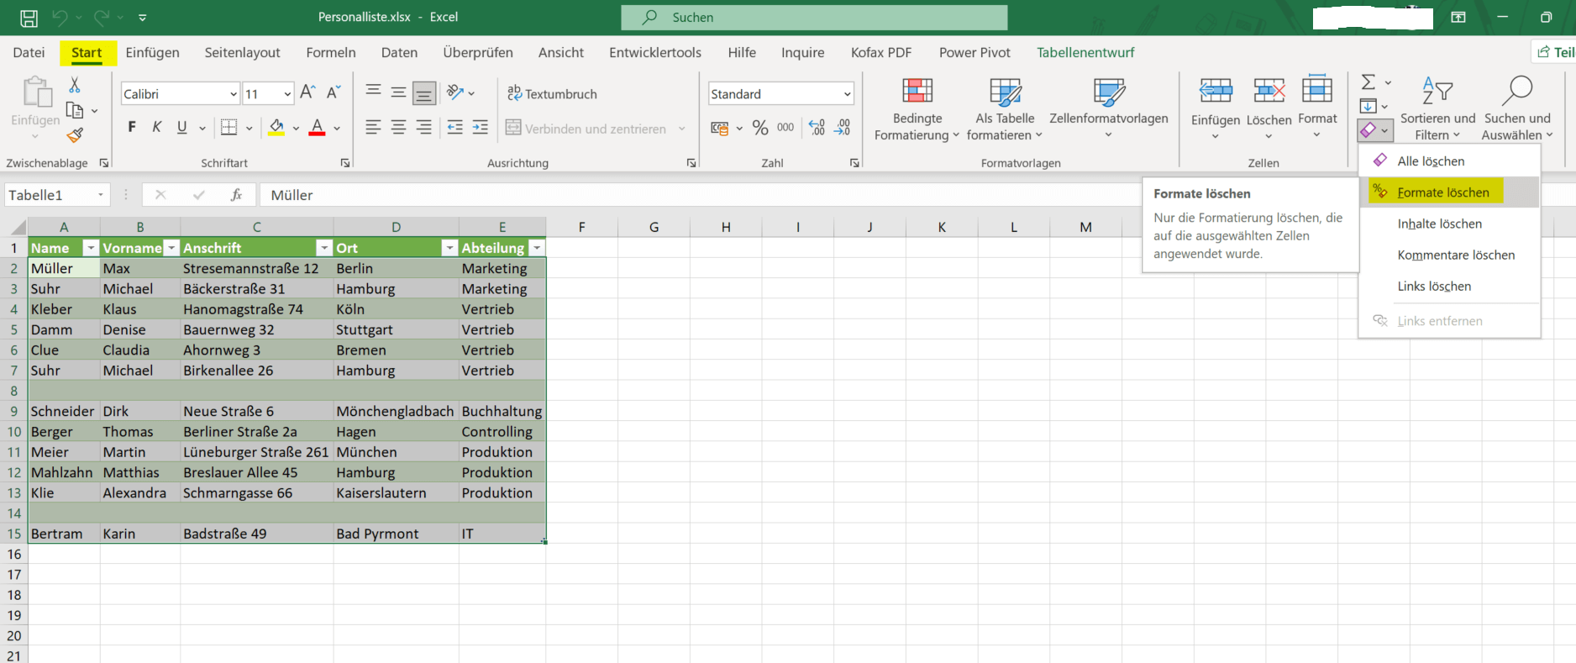Open Suchen und Auswählen
The image size is (1576, 663).
click(1517, 108)
